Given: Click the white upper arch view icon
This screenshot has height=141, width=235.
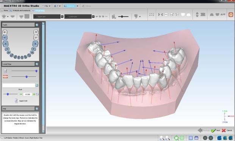Looking at the screenshot, I should pyautogui.click(x=188, y=15).
